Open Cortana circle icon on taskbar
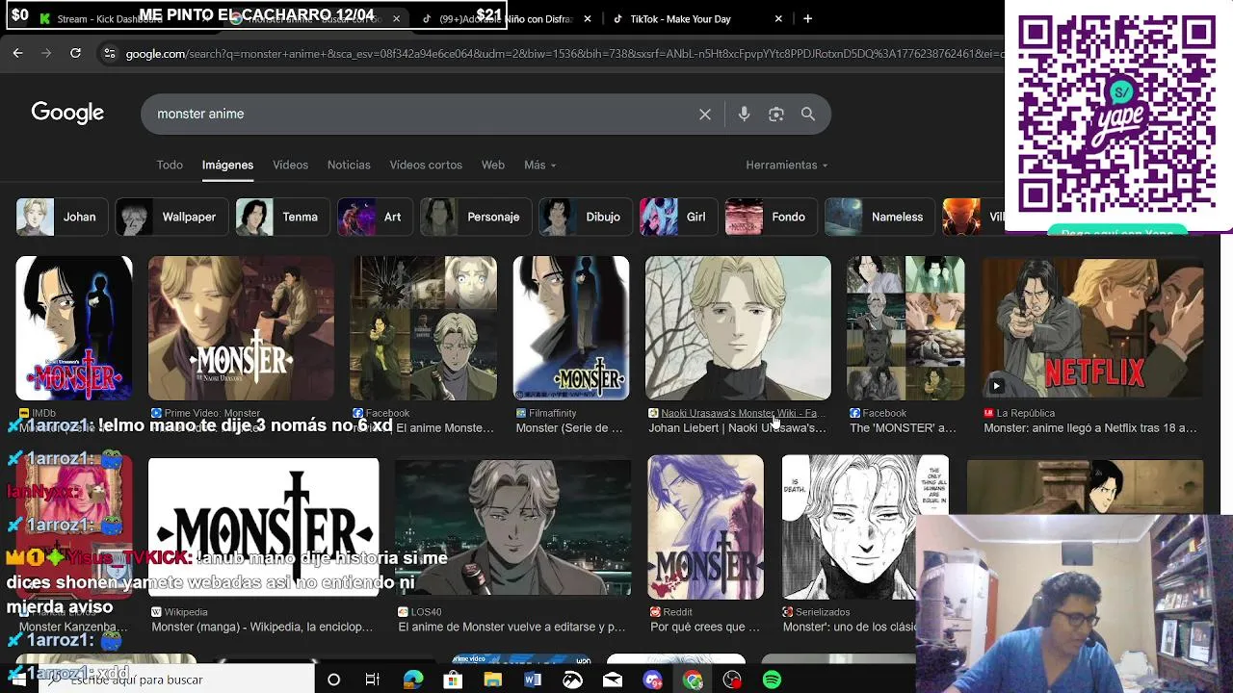The image size is (1233, 693). (x=333, y=680)
